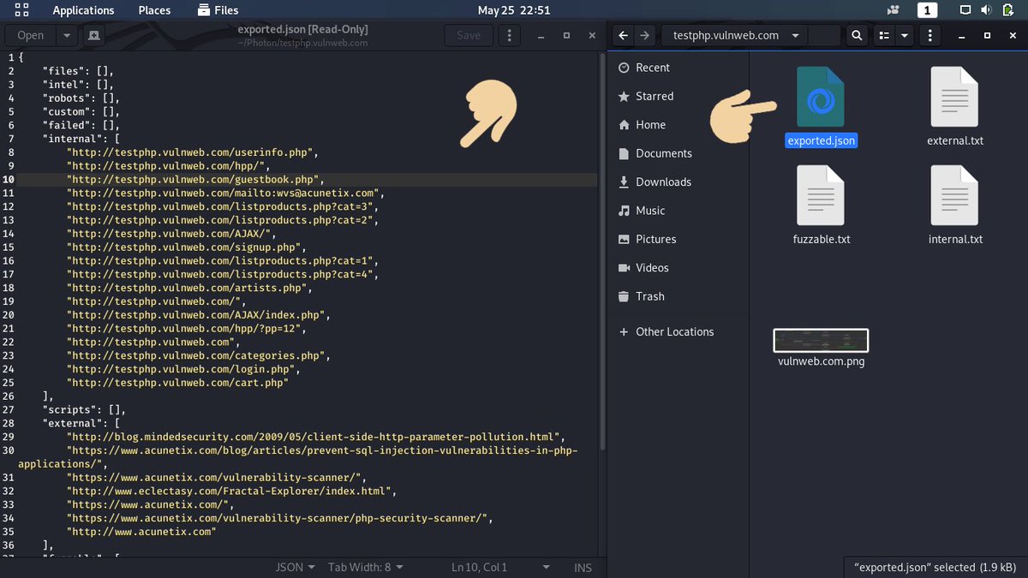Open the Files app menu in top bar
The width and height of the screenshot is (1028, 578).
click(218, 10)
